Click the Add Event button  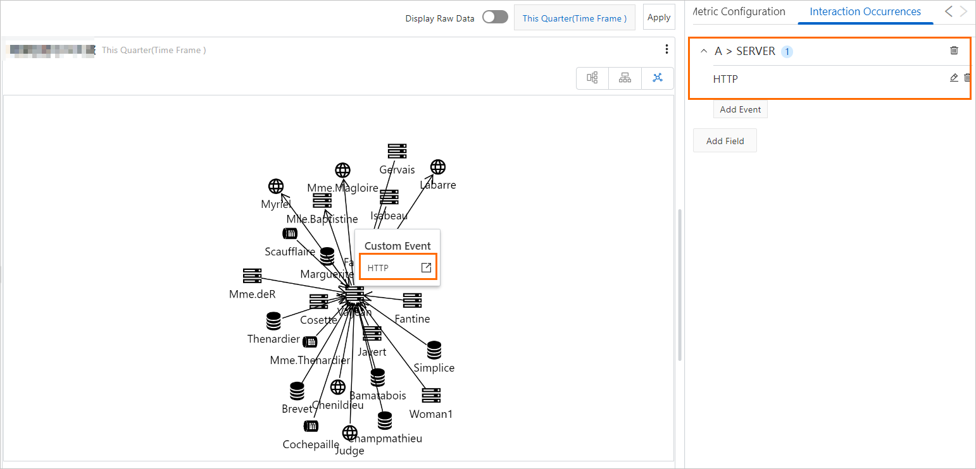741,109
